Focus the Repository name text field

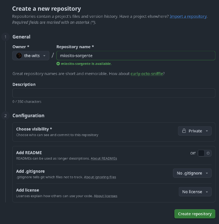tap(136, 56)
